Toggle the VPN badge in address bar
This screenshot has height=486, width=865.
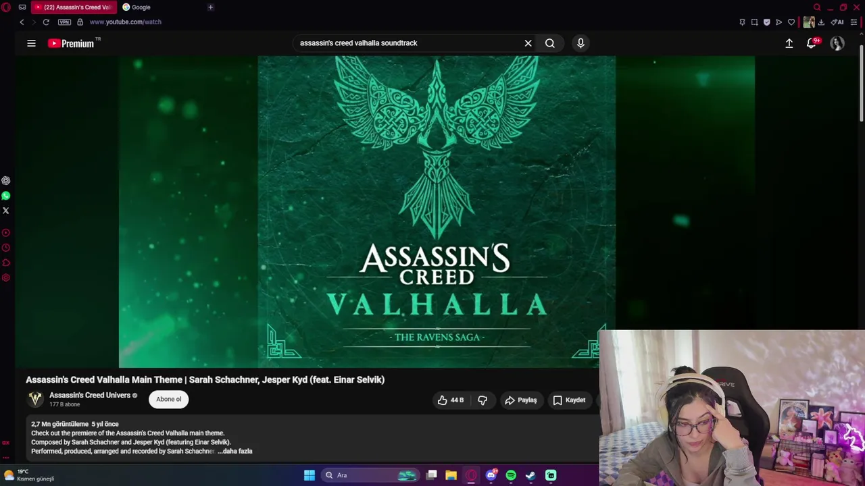(x=64, y=22)
